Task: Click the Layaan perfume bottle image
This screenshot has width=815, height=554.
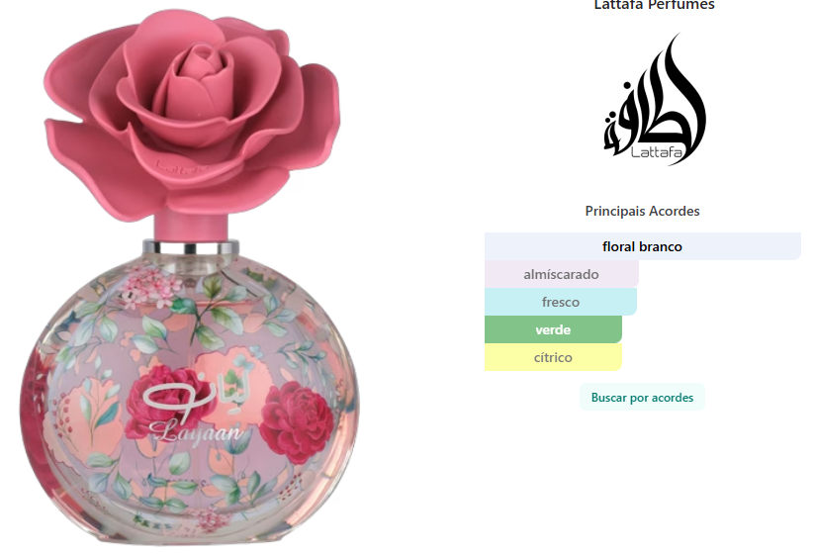Action: tap(190, 277)
